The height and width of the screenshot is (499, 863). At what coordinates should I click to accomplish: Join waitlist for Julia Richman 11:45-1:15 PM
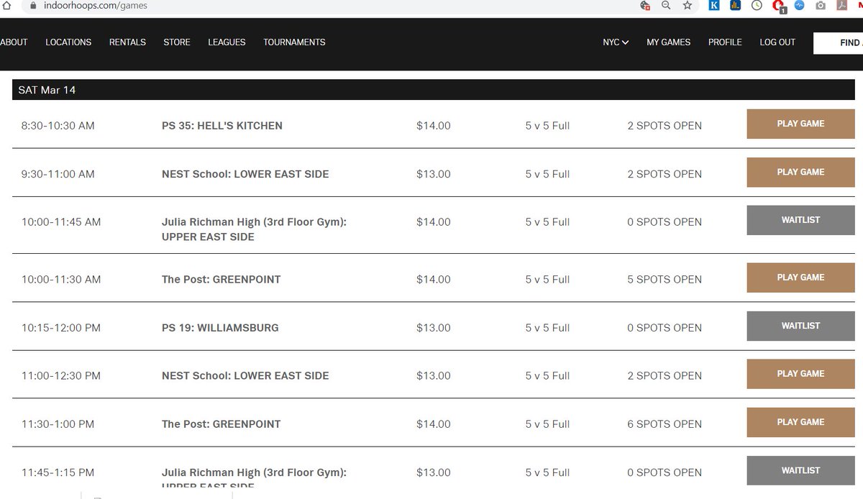[800, 470]
